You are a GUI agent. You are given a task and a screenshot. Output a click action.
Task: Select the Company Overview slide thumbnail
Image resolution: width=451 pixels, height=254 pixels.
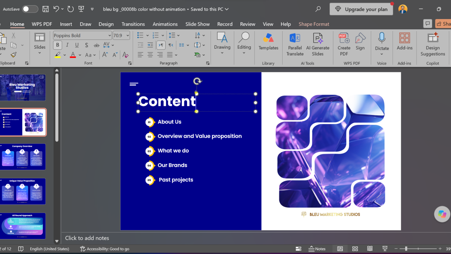(23, 157)
